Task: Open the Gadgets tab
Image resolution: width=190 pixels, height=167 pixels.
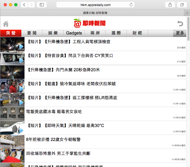Action: pos(74,33)
